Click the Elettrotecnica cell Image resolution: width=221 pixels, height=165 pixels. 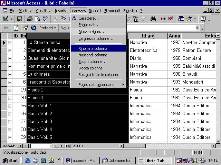(148, 51)
